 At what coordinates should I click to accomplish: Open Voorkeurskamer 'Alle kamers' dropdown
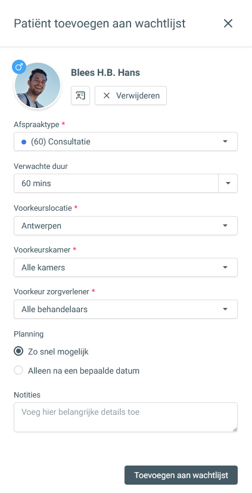[126, 267]
